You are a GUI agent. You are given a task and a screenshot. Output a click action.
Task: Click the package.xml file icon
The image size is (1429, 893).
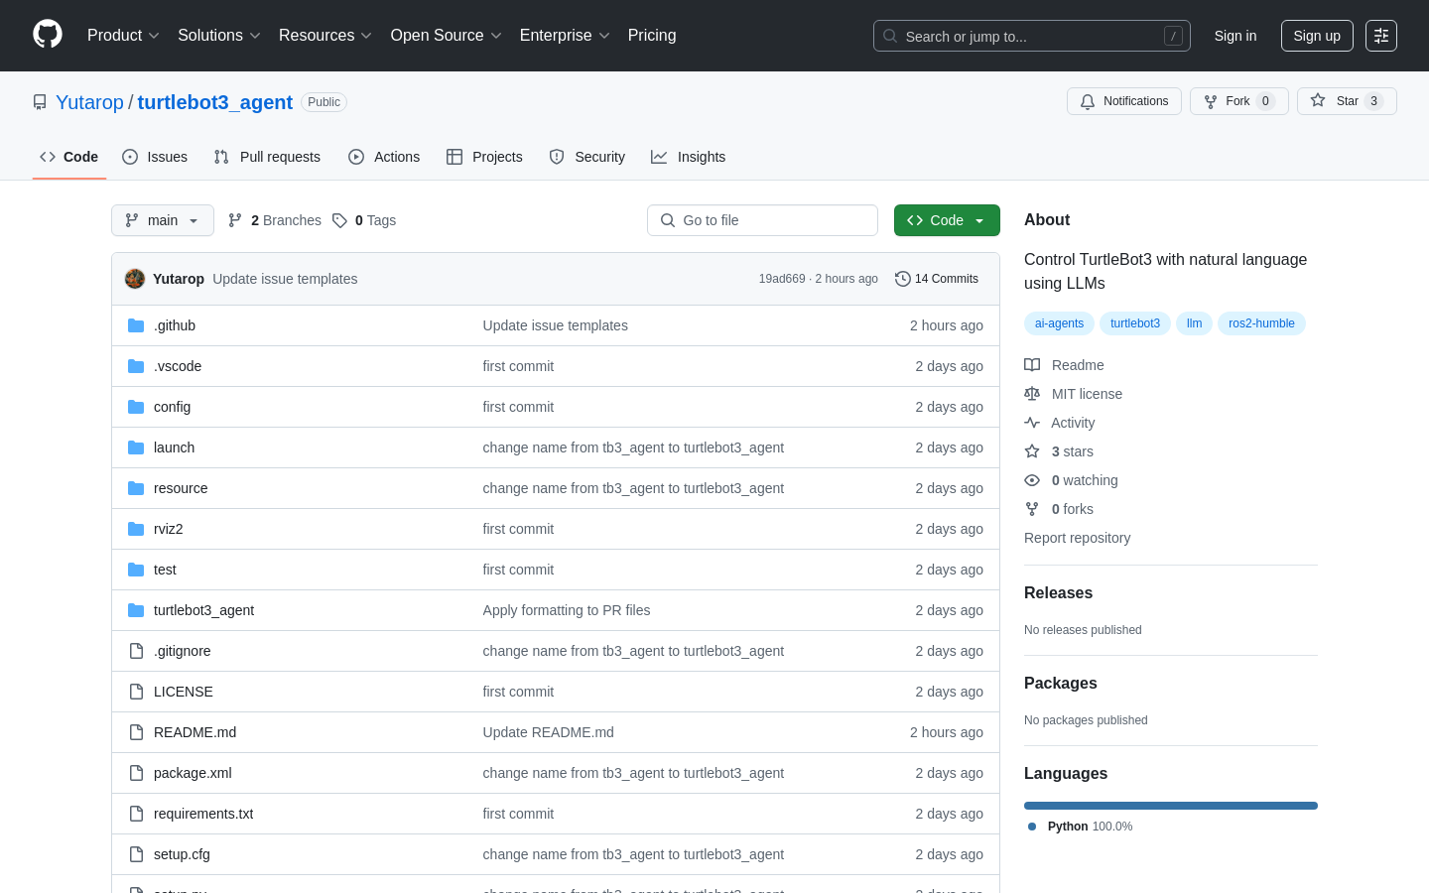(136, 773)
